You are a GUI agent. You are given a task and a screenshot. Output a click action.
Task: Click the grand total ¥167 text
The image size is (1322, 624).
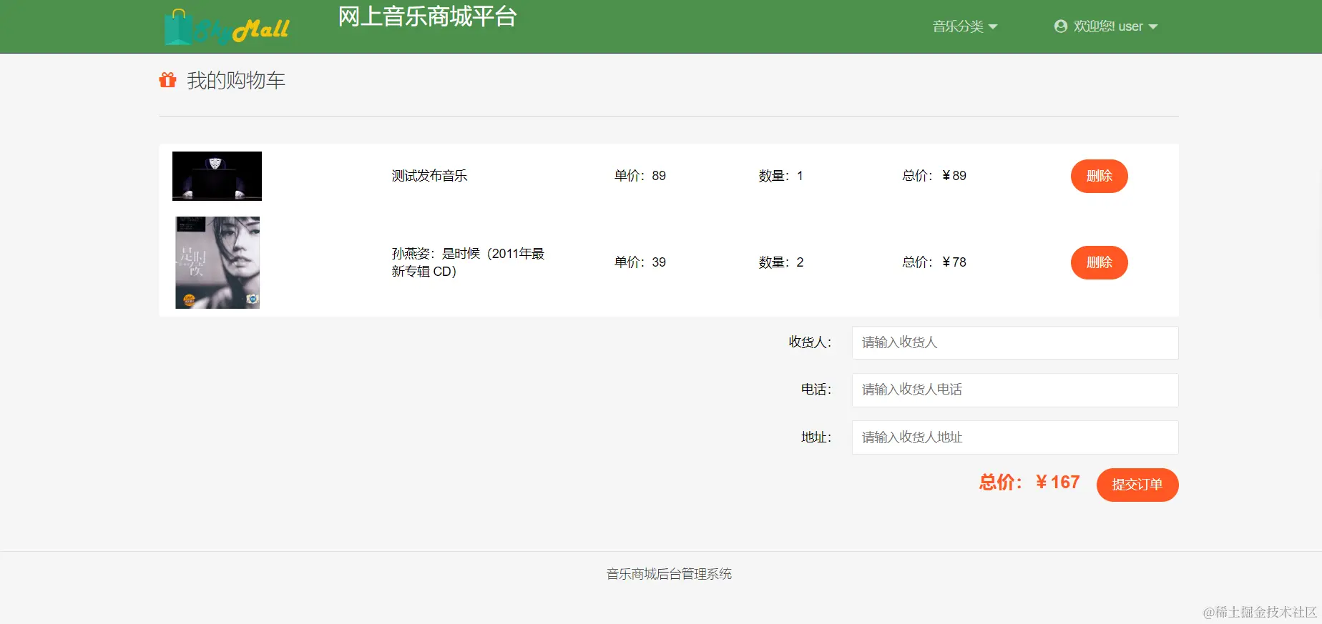1029,482
